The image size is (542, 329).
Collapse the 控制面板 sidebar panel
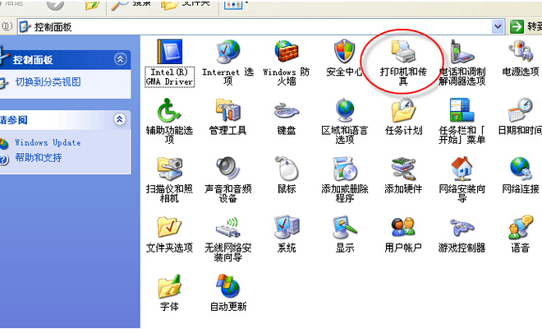[x=121, y=59]
